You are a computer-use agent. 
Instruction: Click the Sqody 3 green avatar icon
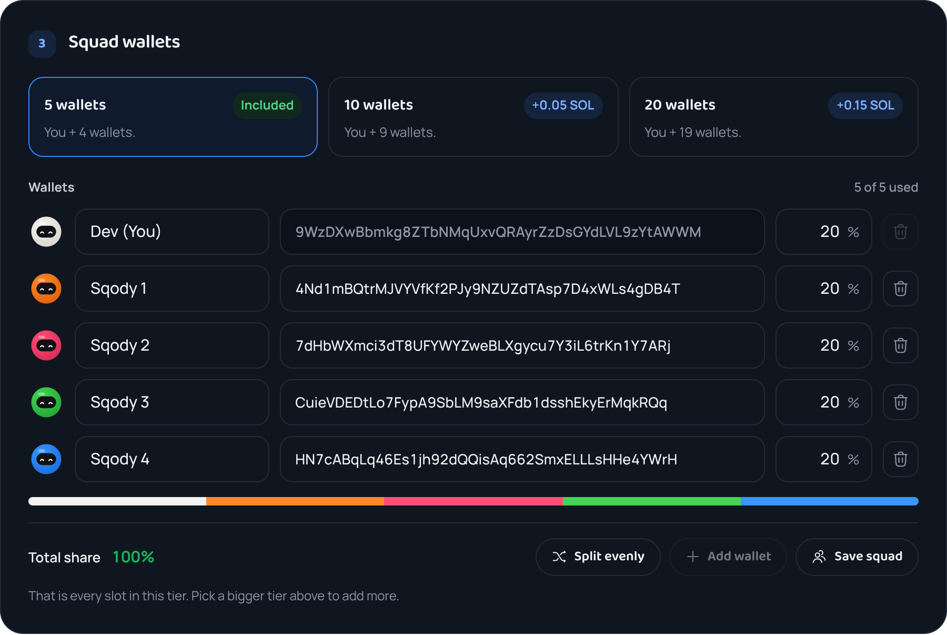(46, 402)
